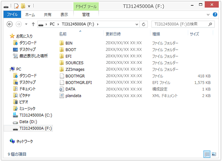This screenshot has width=222, height=161.
Task: Click the search magnifier icon
Action: pos(210,24)
